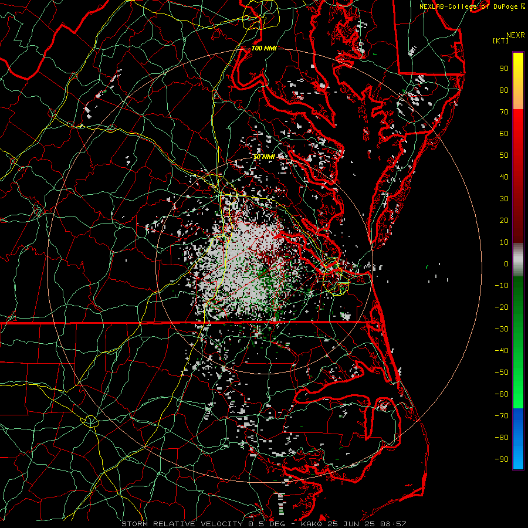This screenshot has width=528, height=528.
Task: Click the gray zero-velocity segment of color bar
Action: [x=518, y=260]
